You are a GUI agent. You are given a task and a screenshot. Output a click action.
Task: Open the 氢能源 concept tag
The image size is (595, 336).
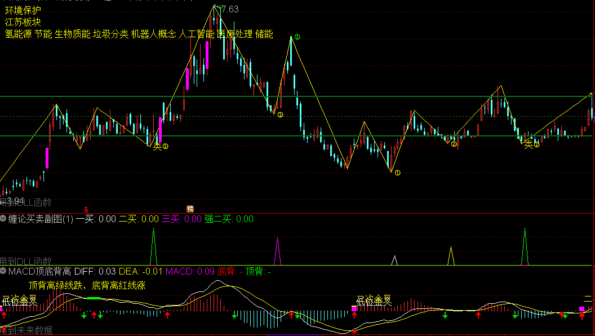coord(18,34)
